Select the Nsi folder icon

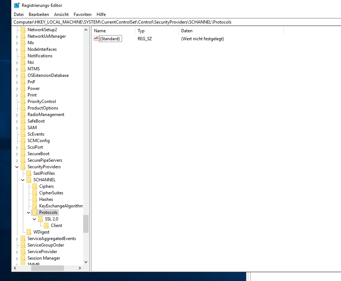coord(23,62)
